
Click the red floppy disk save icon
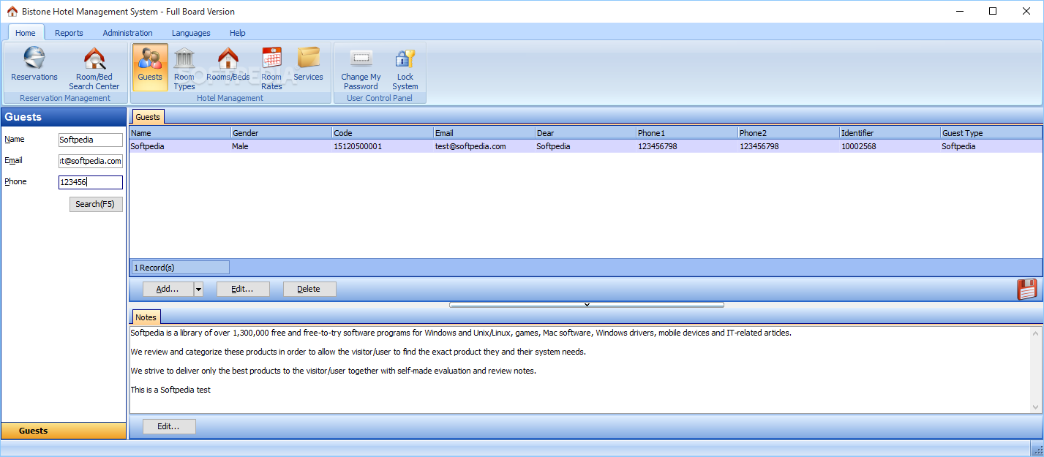[1027, 289]
